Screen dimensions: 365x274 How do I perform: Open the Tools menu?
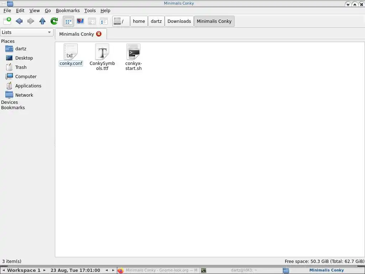90,10
